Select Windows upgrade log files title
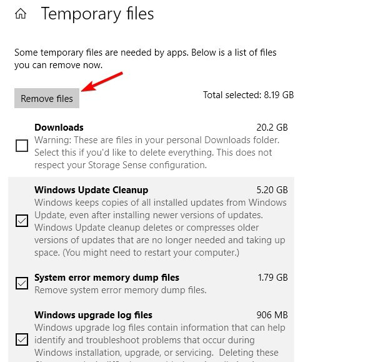Image resolution: width=368 pixels, height=362 pixels. [x=94, y=315]
